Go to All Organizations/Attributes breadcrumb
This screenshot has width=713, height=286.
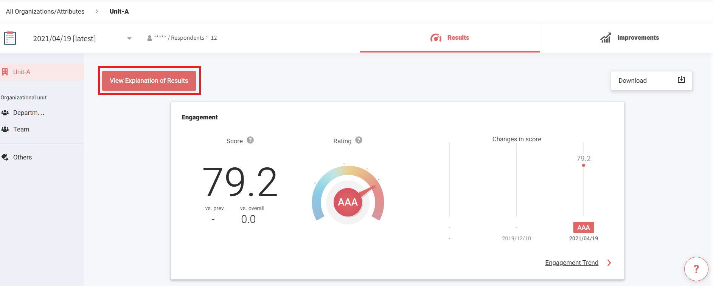tap(45, 11)
